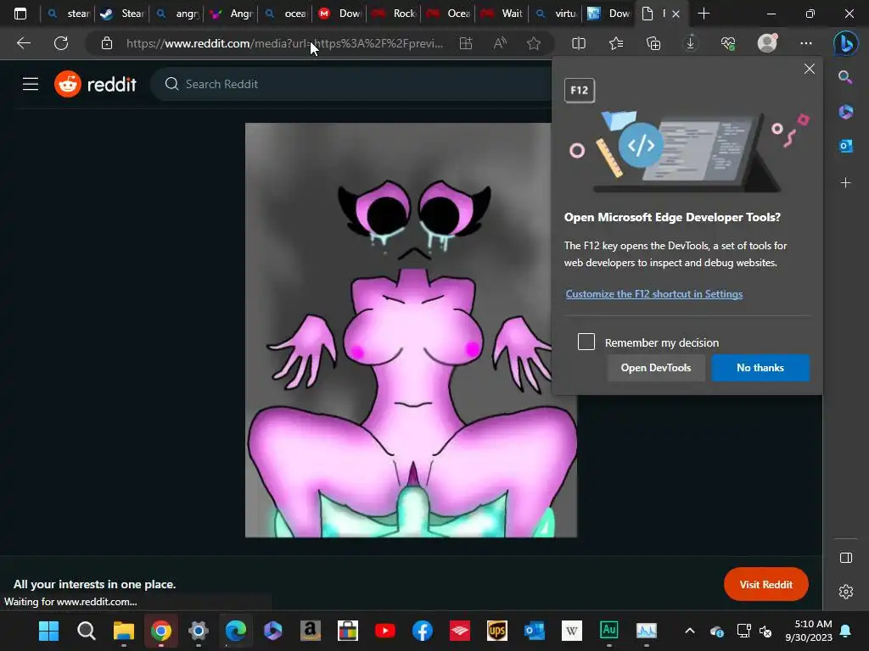Click the reddit logo

[x=95, y=84]
